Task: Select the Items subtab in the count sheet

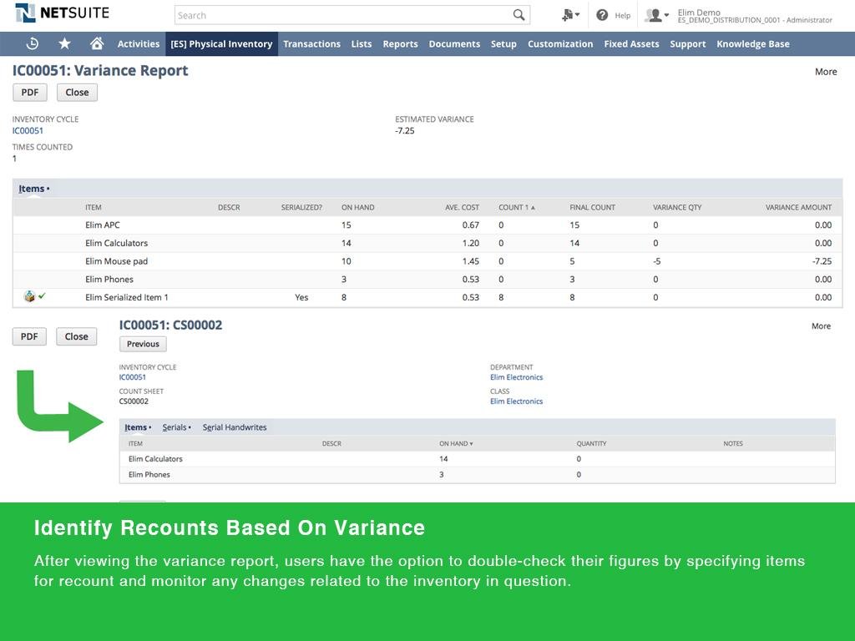Action: tap(138, 427)
